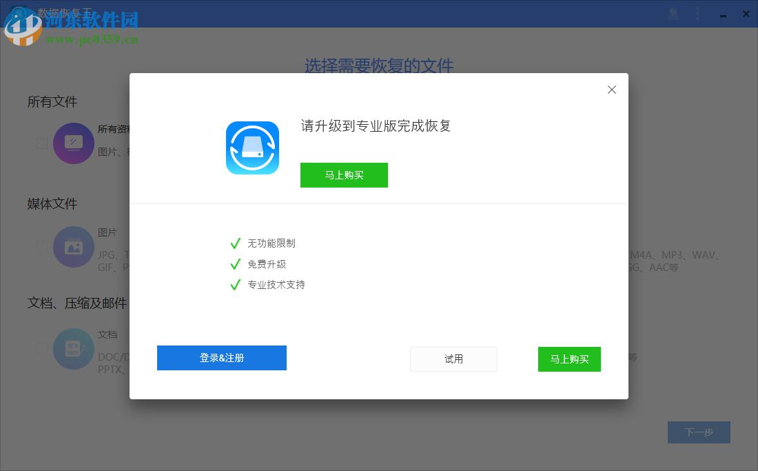
Task: Click the 图片 media category icon
Action: click(74, 246)
